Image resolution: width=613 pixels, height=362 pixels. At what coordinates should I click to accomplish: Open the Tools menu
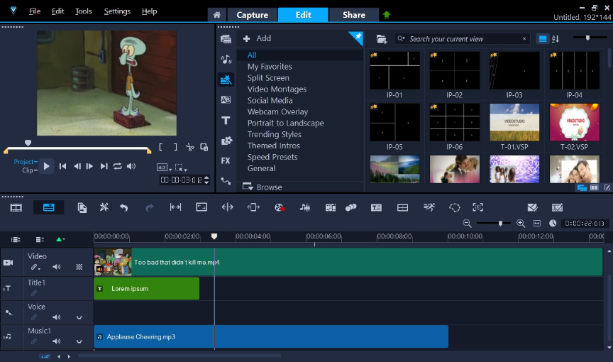[83, 11]
